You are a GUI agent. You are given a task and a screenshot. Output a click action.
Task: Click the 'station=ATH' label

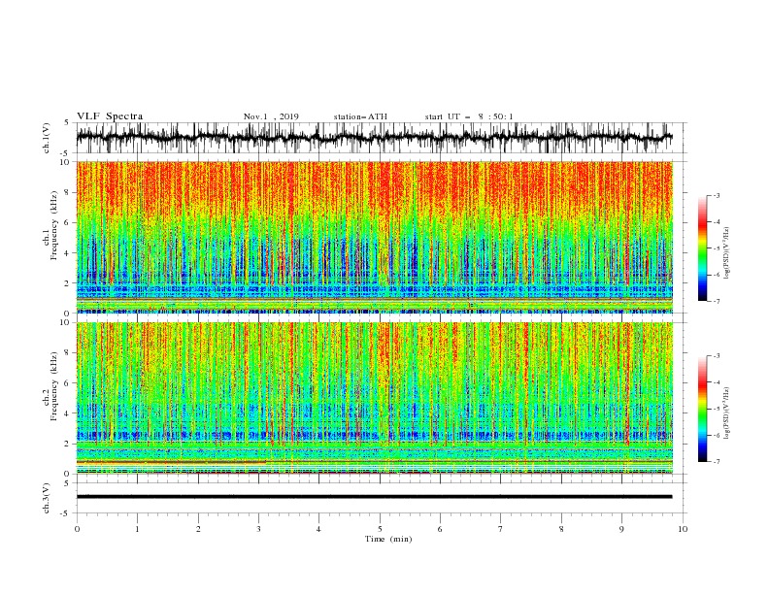click(360, 116)
